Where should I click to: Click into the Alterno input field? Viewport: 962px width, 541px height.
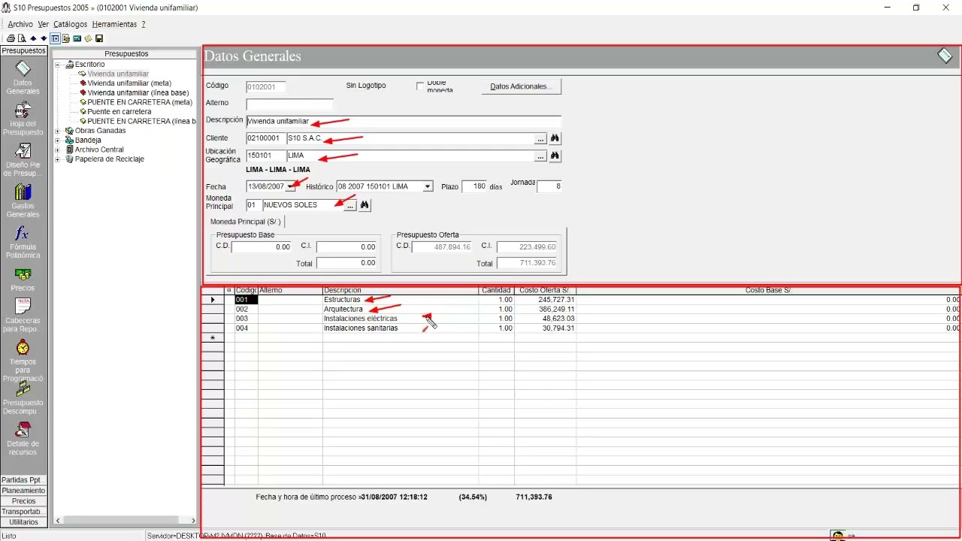pyautogui.click(x=289, y=104)
